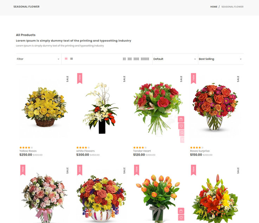Open the Default sorting dropdown

[x=175, y=59]
